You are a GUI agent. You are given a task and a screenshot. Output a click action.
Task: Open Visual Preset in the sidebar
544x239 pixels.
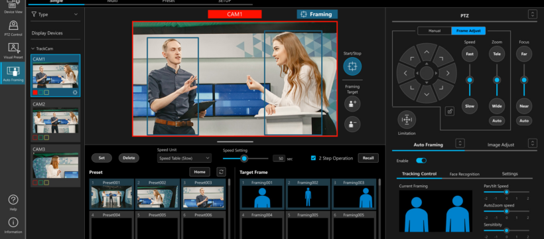(13, 50)
